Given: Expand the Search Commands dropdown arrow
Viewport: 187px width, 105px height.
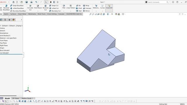Looking at the screenshot, I should coord(169,2).
